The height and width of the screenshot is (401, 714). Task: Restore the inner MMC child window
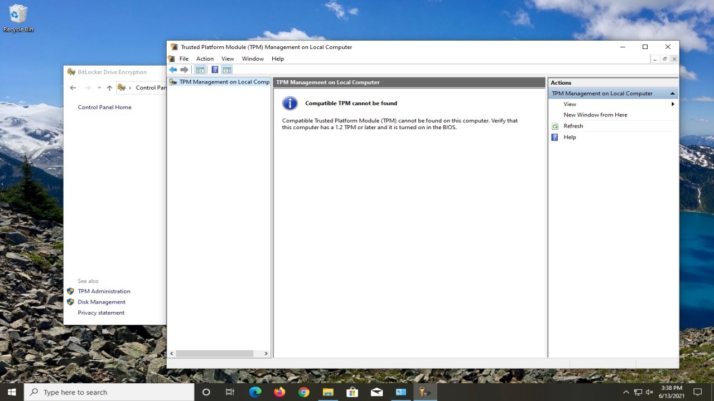(x=664, y=59)
